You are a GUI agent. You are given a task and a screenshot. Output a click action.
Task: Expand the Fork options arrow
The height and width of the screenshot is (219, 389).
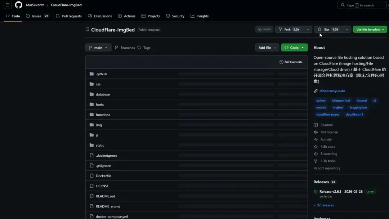(308, 30)
